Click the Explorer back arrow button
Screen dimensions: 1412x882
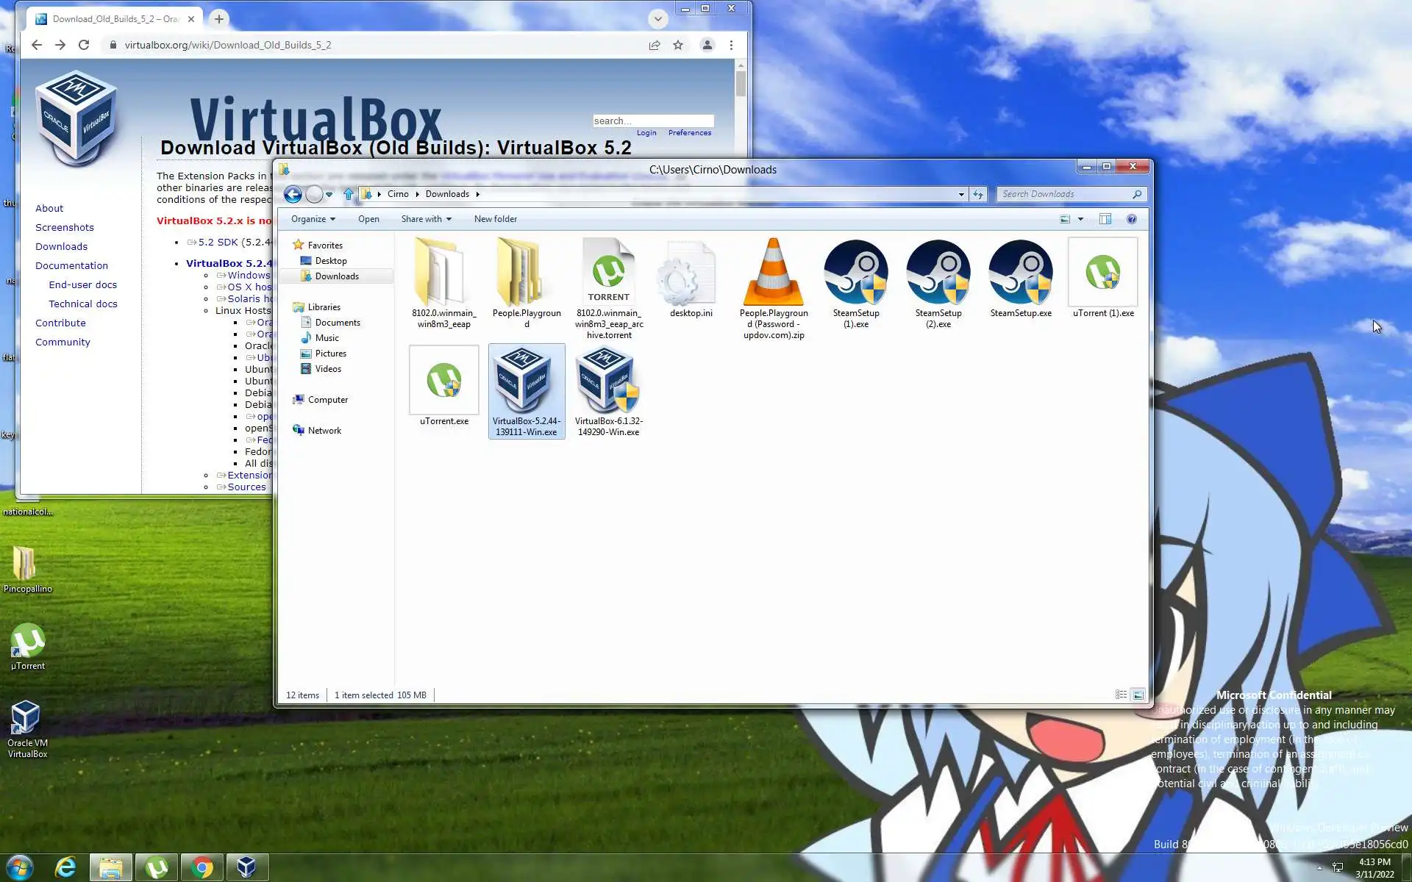[293, 194]
